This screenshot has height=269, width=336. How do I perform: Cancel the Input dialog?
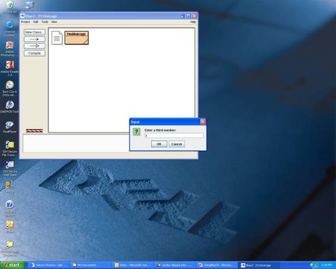pos(177,144)
